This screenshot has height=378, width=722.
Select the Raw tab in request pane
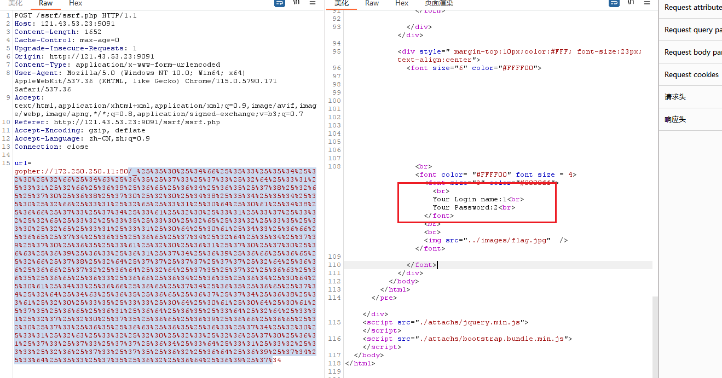(x=45, y=3)
